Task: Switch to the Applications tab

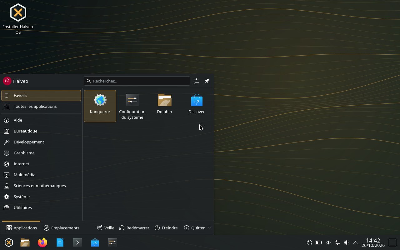Action: pyautogui.click(x=21, y=228)
